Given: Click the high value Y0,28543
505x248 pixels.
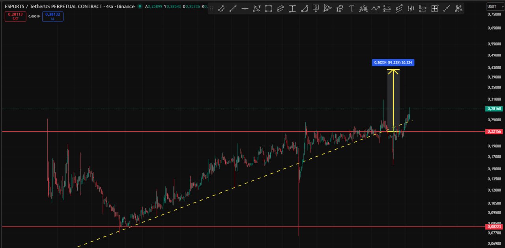Looking at the screenshot, I should (x=172, y=6).
